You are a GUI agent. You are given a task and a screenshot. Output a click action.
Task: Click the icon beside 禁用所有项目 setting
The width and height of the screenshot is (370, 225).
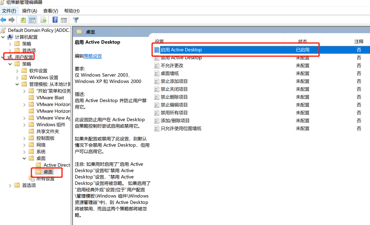pyautogui.click(x=157, y=113)
